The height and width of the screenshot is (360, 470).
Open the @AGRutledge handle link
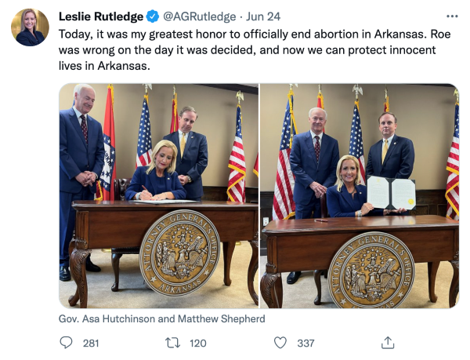pos(199,16)
